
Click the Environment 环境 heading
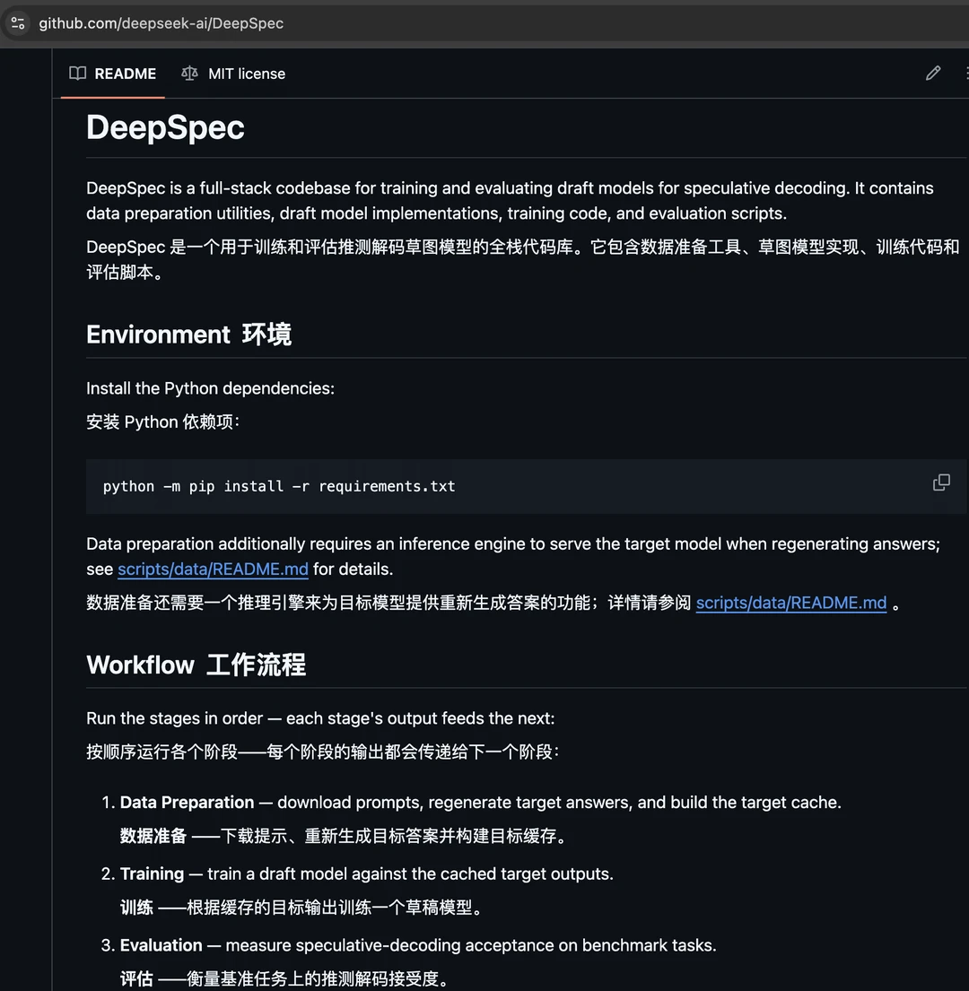click(x=189, y=335)
